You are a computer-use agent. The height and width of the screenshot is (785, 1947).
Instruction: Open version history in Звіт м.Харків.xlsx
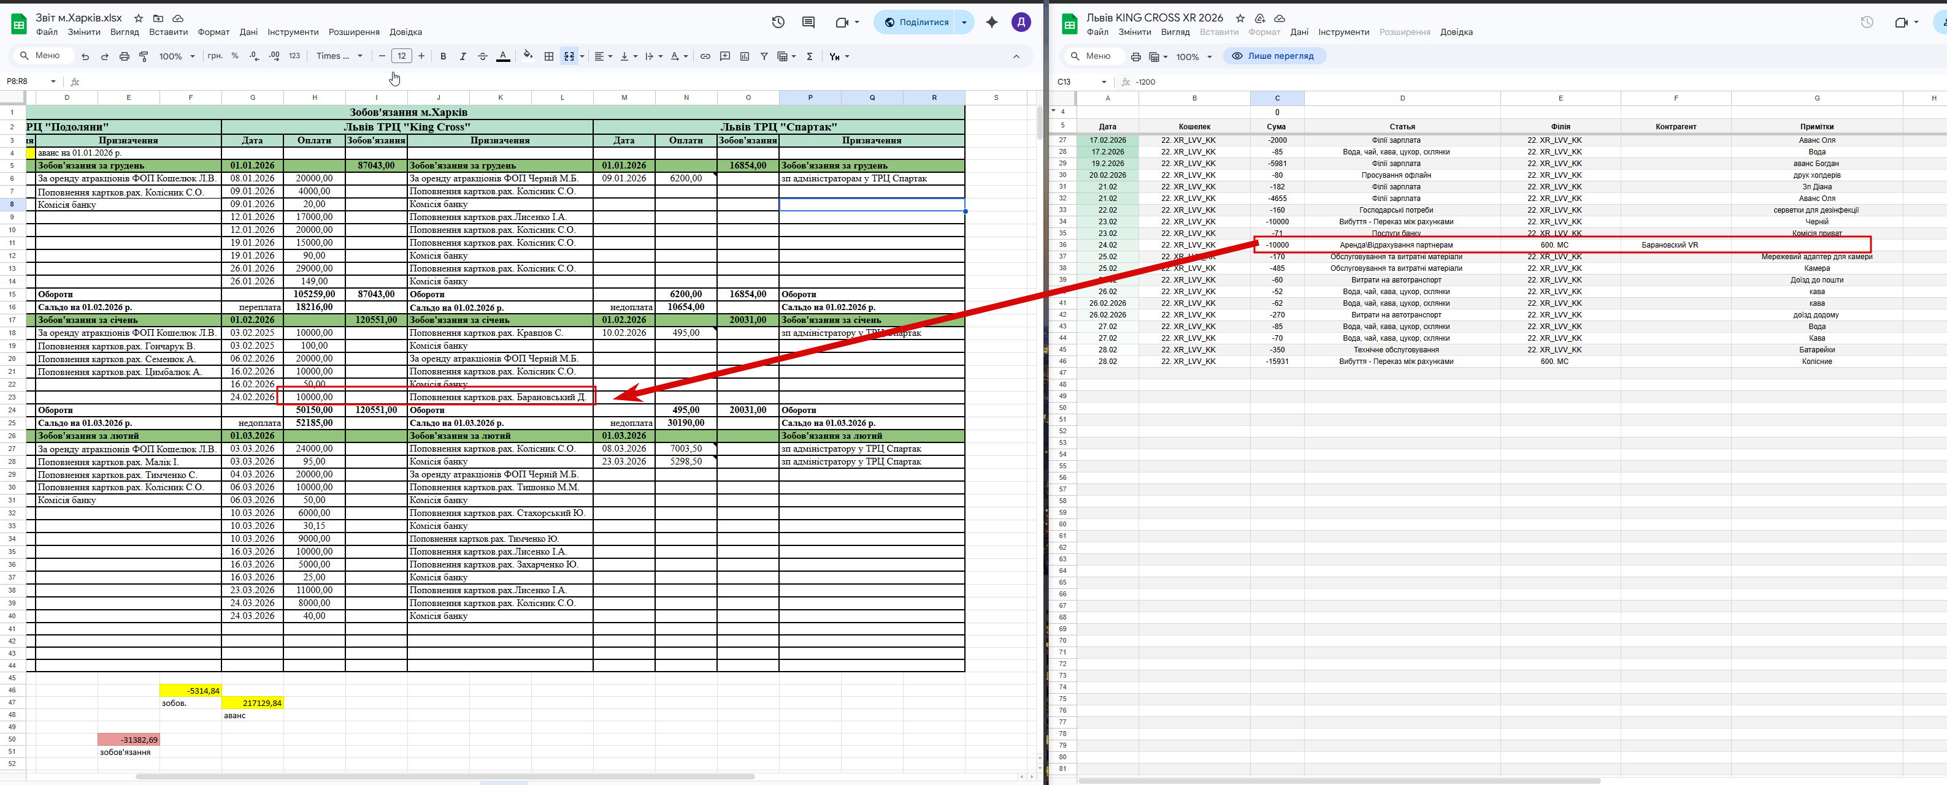click(x=778, y=23)
